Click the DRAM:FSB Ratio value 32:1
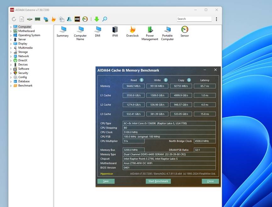 pyautogui.click(x=205, y=150)
